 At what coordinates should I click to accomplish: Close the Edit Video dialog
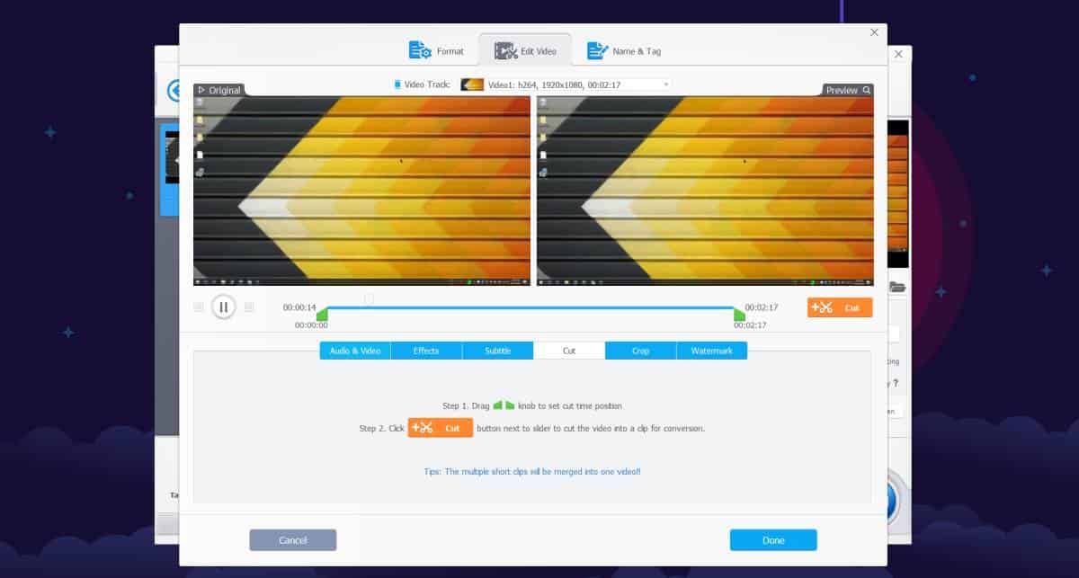click(x=874, y=32)
